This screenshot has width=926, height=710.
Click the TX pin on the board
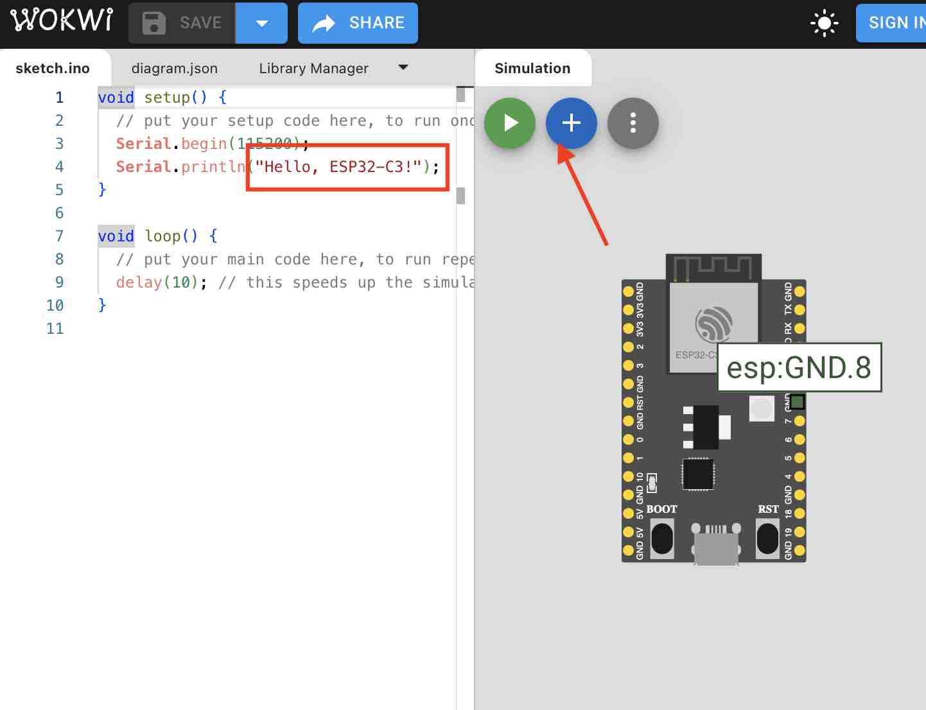[x=799, y=310]
